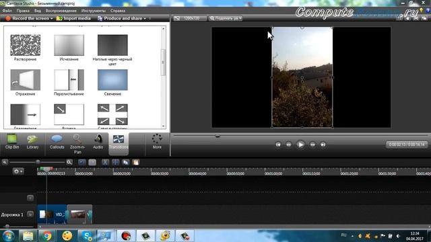This screenshot has width=431, height=242.
Task: Open the Справка menu
Action: [118, 11]
